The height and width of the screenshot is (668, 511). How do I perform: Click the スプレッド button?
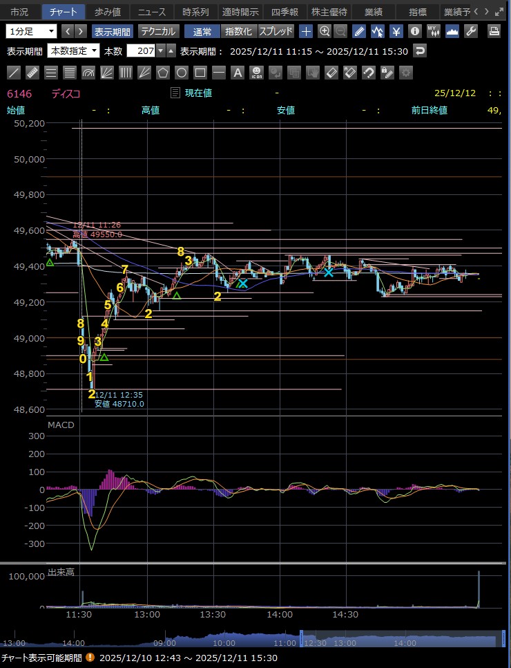[276, 31]
